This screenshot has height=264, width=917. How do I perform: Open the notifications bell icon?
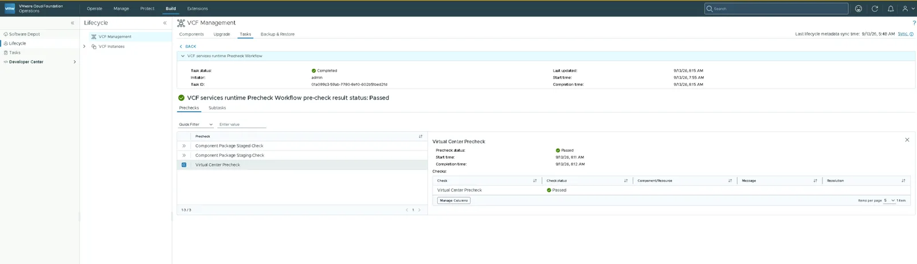pos(891,9)
